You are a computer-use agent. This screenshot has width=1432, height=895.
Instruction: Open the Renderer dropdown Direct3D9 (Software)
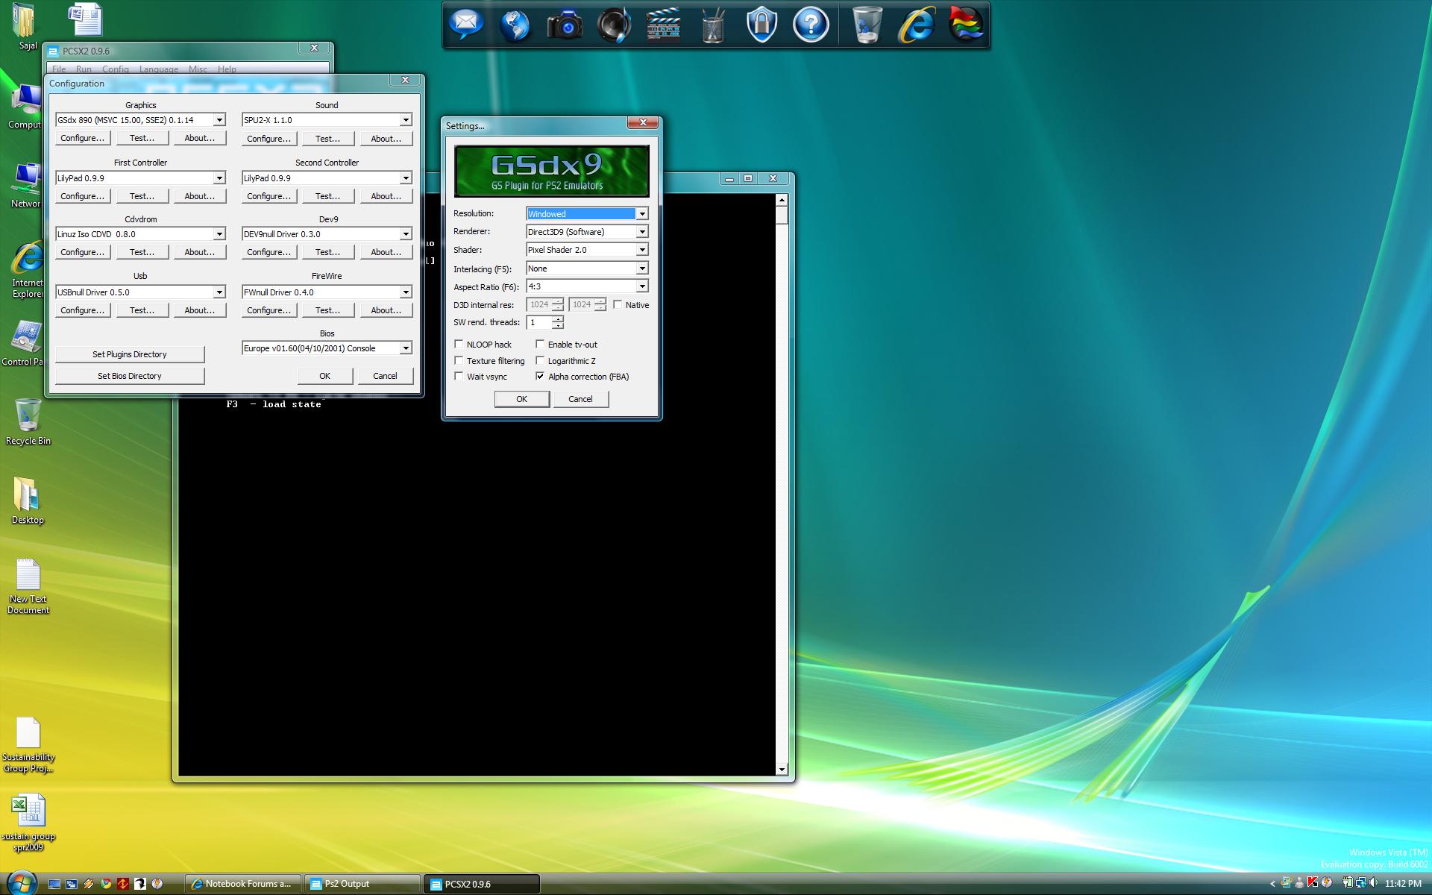click(587, 231)
